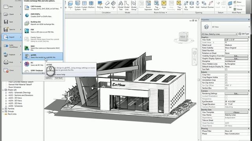Viewport: 252px width, 141px height.
Task: Pick the Dormer opening tool
Action: coord(211,5)
